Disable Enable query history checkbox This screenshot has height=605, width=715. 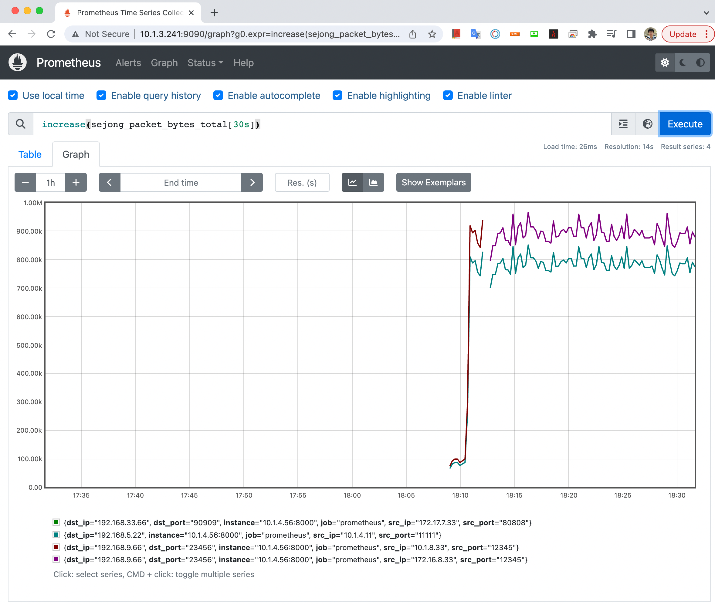click(101, 95)
